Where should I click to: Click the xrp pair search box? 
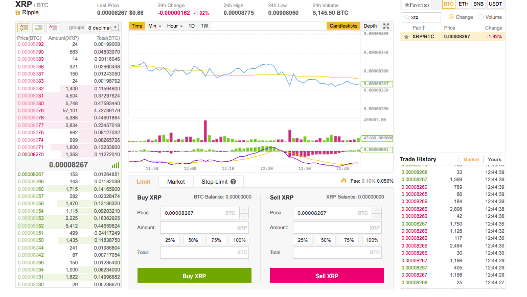coord(421,17)
